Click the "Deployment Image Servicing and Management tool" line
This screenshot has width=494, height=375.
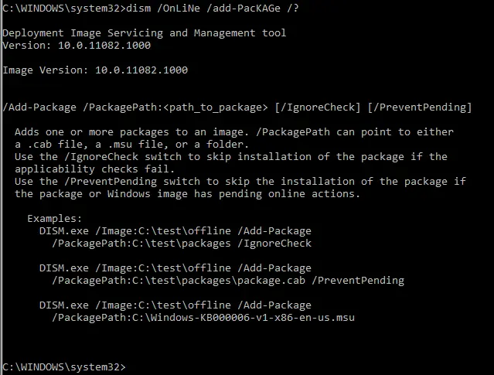tap(145, 33)
